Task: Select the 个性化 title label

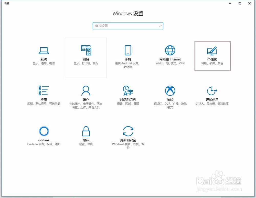Action: click(212, 59)
